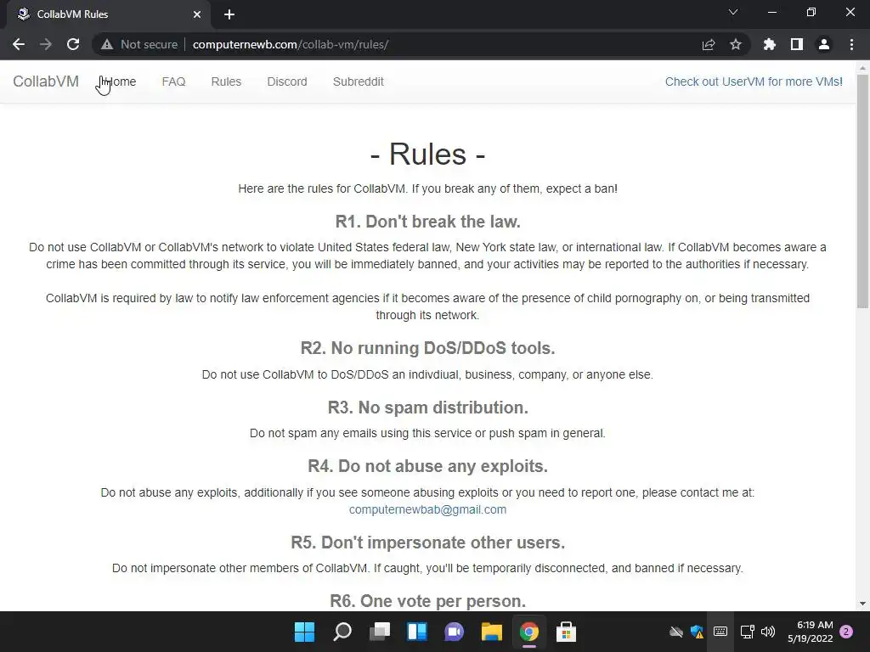
Task: Click the computernewbab@gmail.com email link
Action: pos(428,509)
